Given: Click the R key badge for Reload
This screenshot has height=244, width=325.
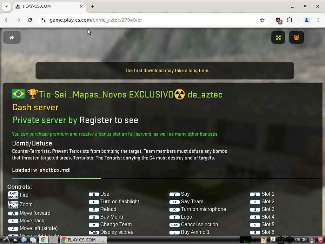Looking at the screenshot, I should point(94,210).
